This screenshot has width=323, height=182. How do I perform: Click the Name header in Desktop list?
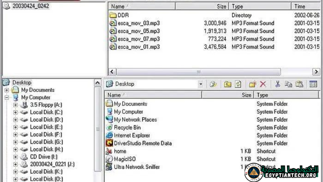tap(153, 95)
